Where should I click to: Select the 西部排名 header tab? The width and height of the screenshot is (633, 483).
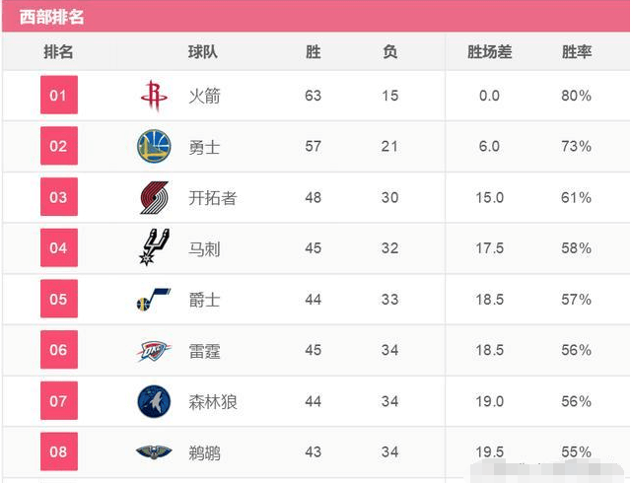coord(51,18)
